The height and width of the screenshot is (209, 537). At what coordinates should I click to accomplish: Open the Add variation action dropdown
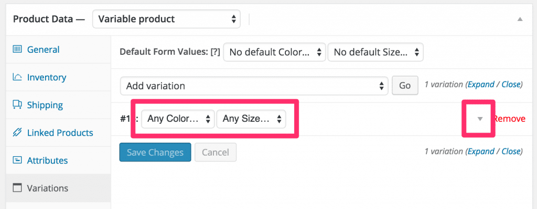(x=254, y=85)
